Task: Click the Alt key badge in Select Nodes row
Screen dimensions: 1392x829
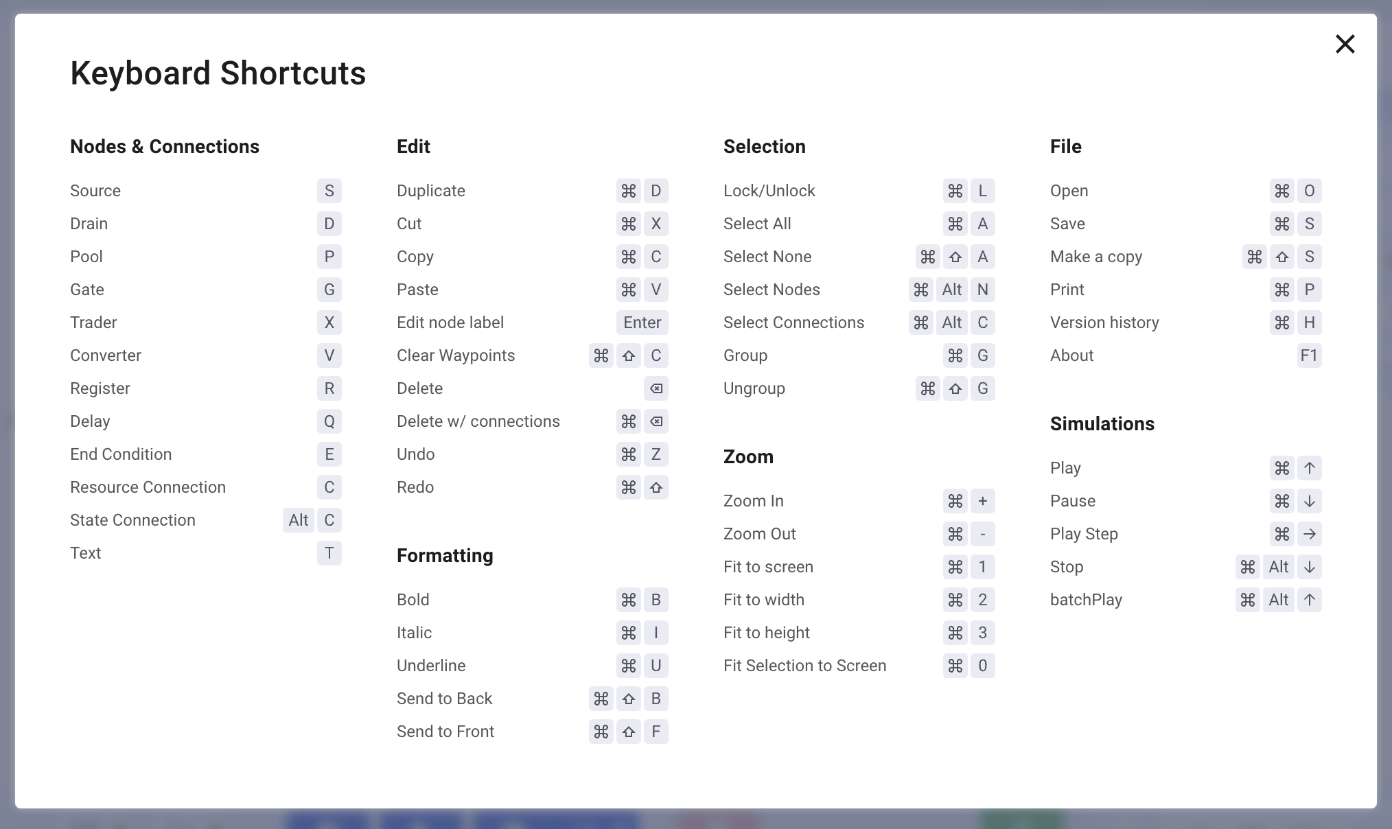Action: coord(952,290)
